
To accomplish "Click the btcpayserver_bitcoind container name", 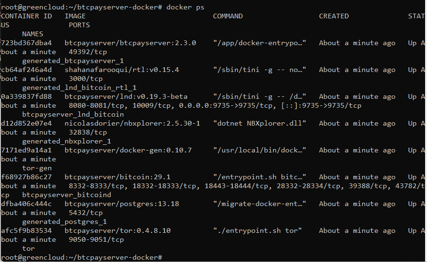I will pos(66,195).
